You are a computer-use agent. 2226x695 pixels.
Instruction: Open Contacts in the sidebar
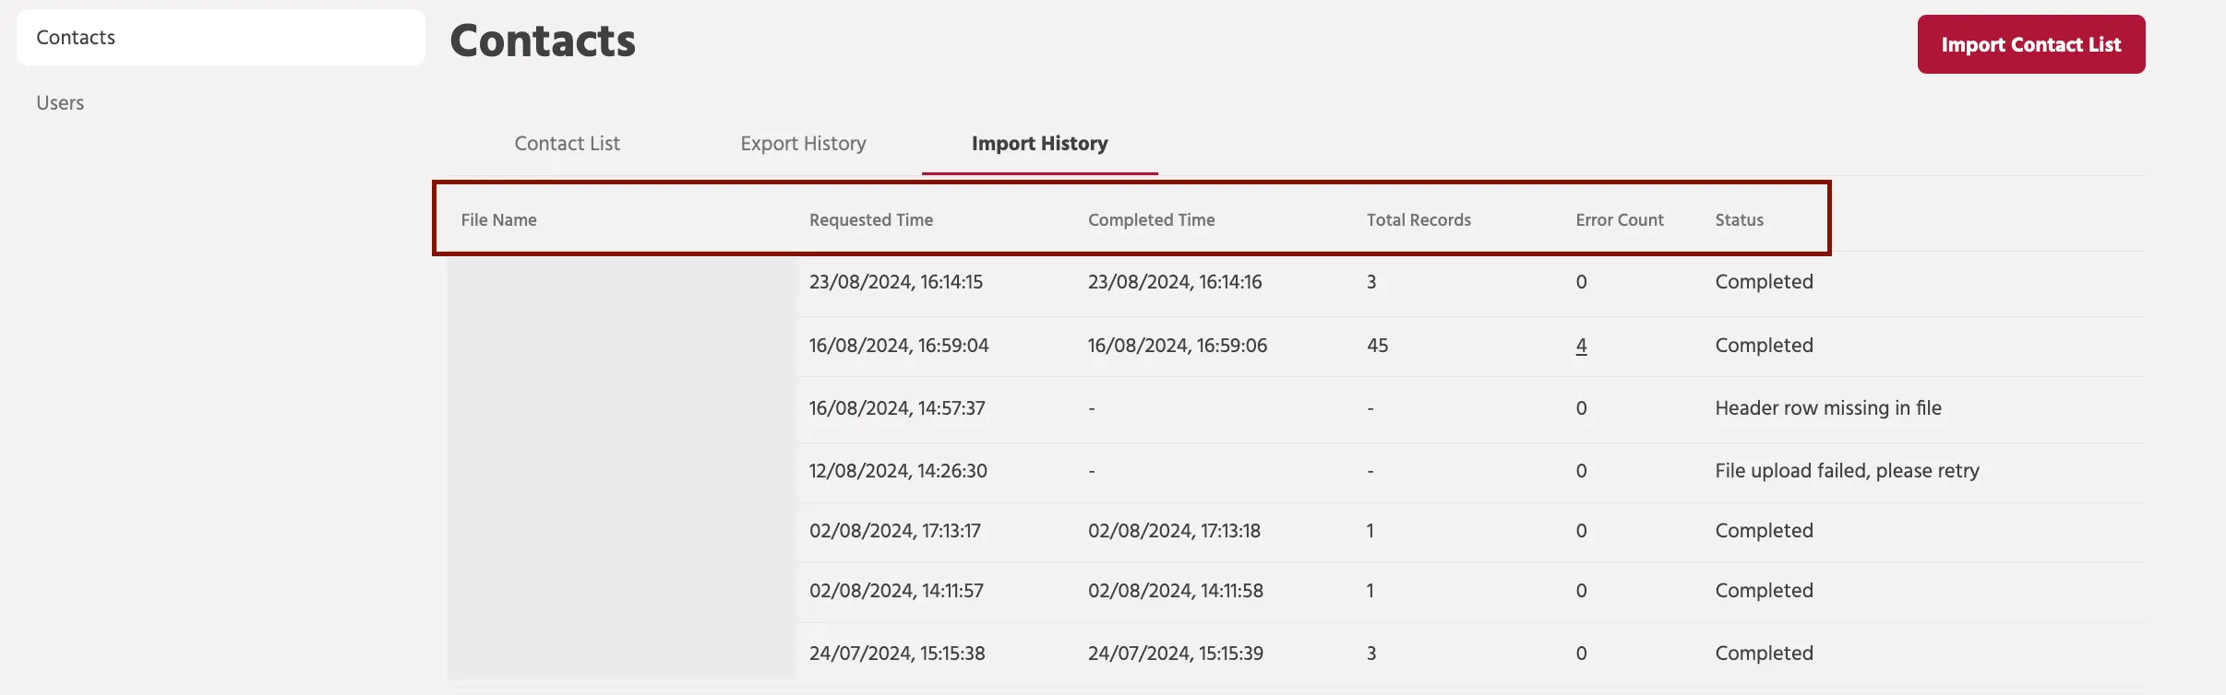coord(221,38)
